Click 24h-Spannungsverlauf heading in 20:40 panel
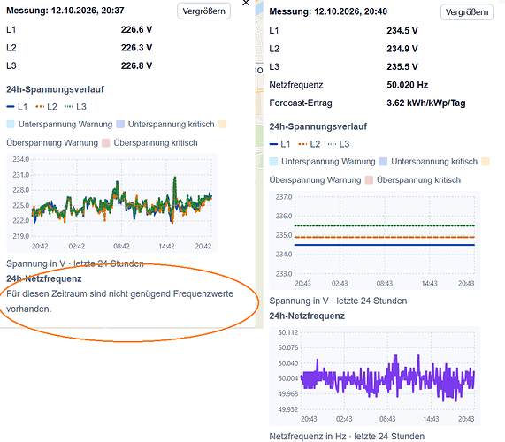Viewport: 505px width, 442px height. point(318,126)
